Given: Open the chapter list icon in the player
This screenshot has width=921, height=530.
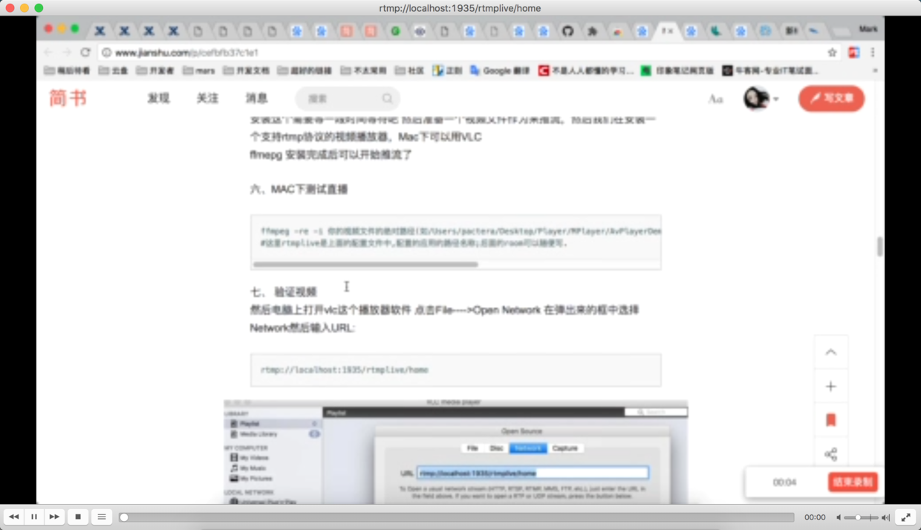Looking at the screenshot, I should point(101,517).
